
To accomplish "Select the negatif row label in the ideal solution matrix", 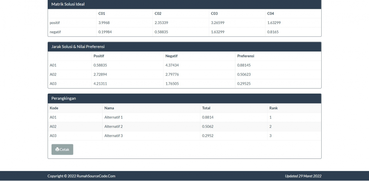I will point(55,32).
